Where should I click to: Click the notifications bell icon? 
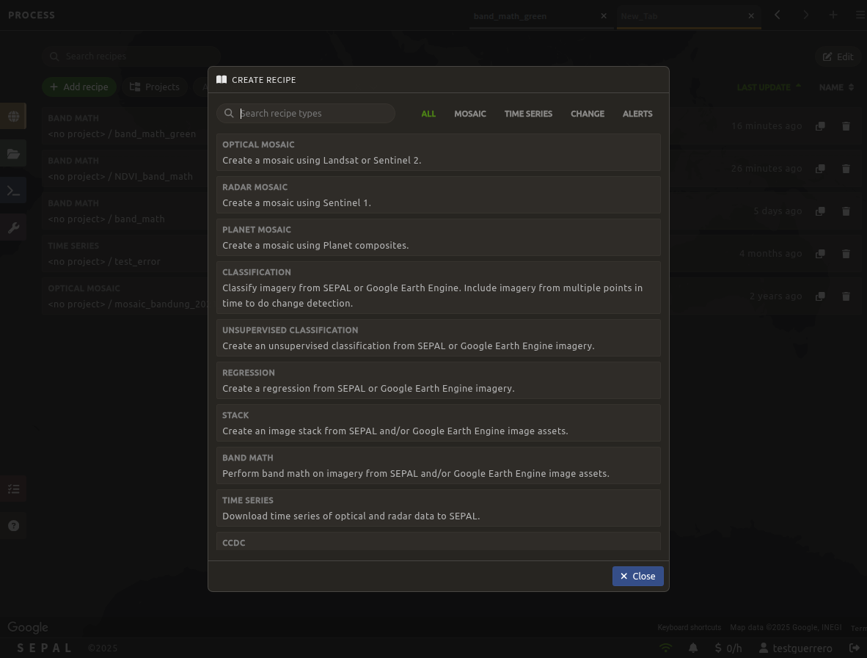pos(693,648)
